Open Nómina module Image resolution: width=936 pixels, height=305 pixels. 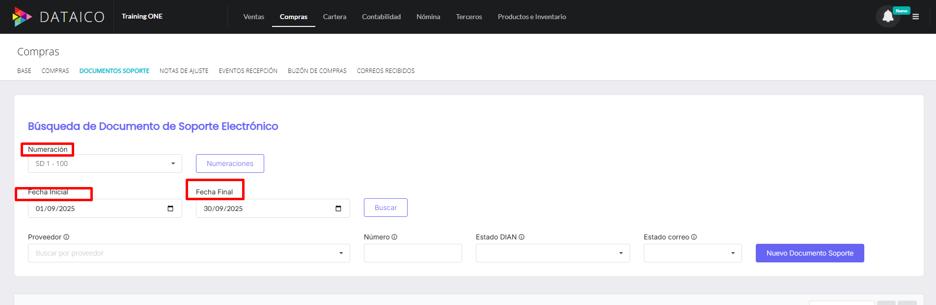(x=428, y=17)
